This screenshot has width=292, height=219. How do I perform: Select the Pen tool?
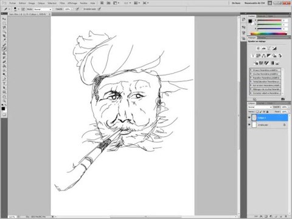4,79
